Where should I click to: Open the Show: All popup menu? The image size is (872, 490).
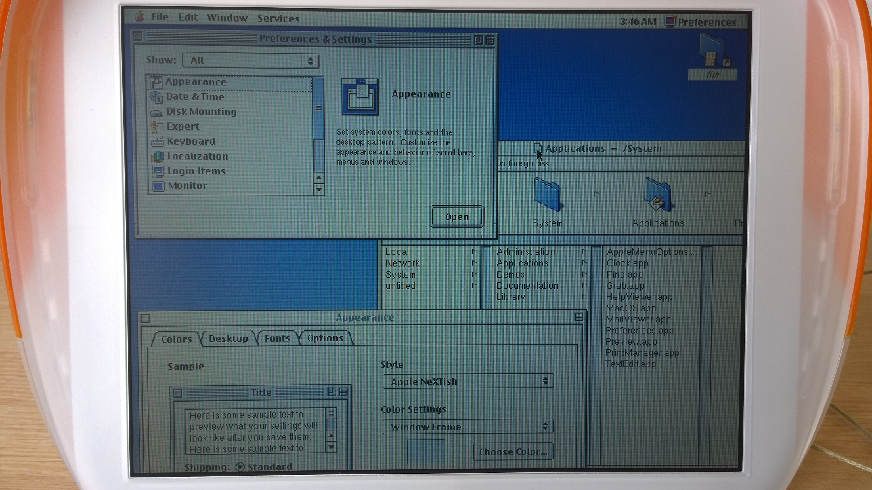pos(250,60)
